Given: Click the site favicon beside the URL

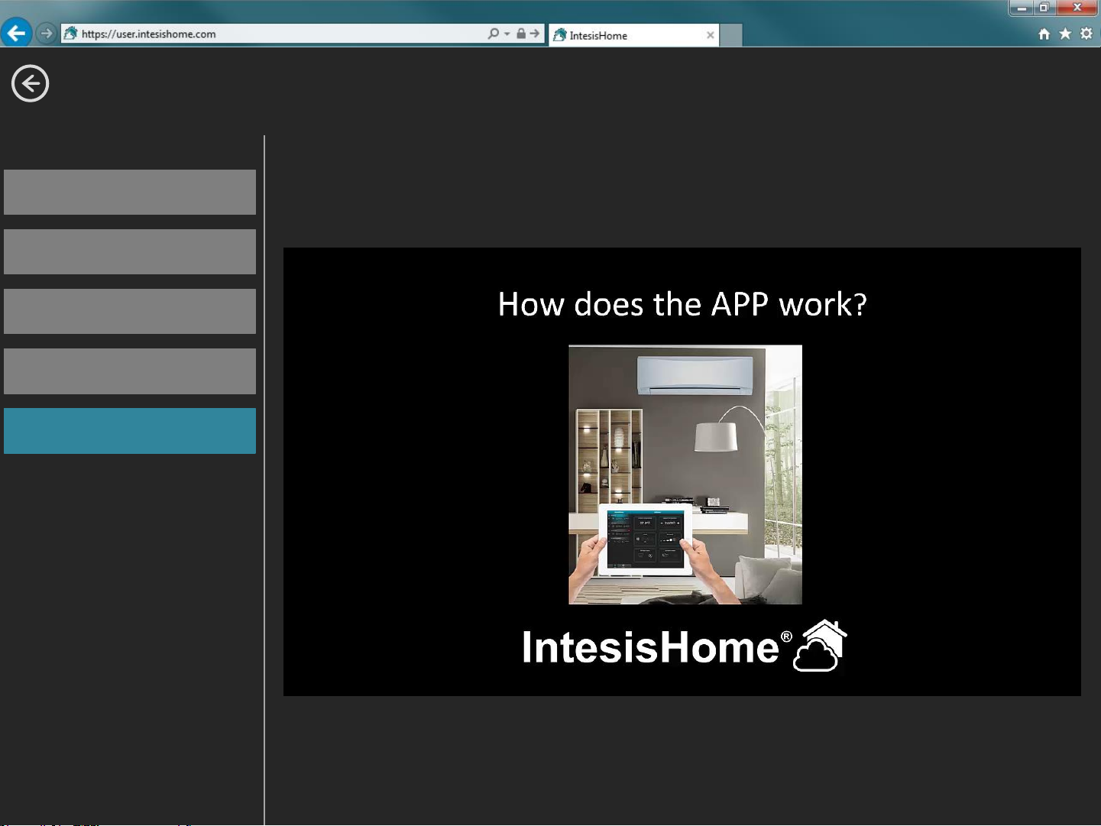Looking at the screenshot, I should tap(70, 34).
